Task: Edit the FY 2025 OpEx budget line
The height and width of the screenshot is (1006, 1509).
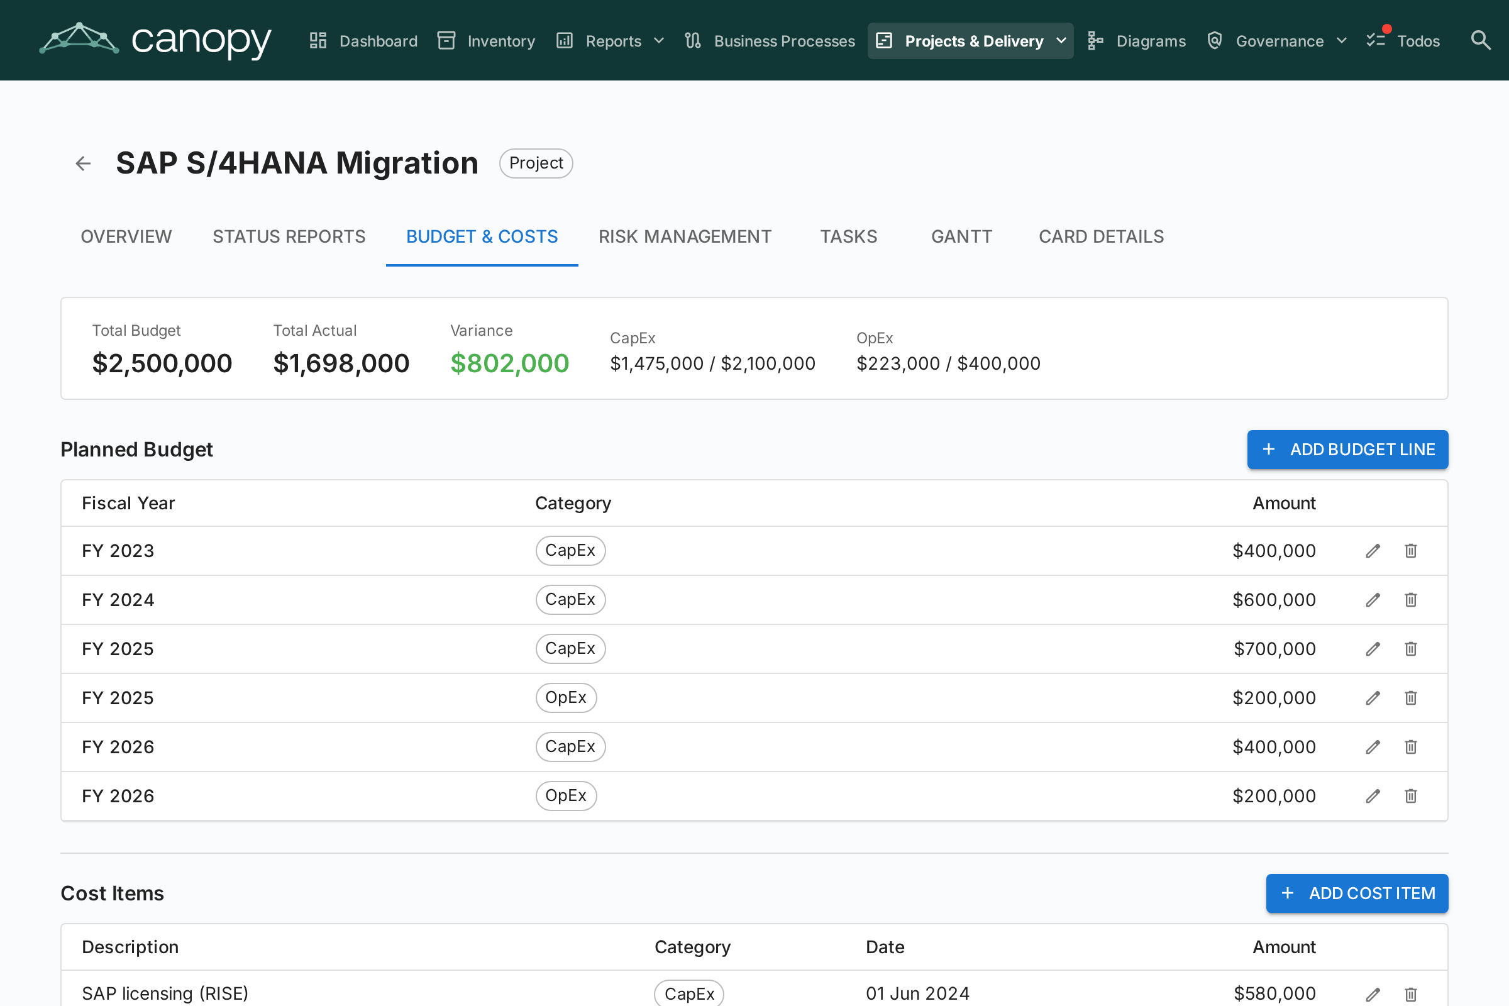Action: click(x=1373, y=698)
